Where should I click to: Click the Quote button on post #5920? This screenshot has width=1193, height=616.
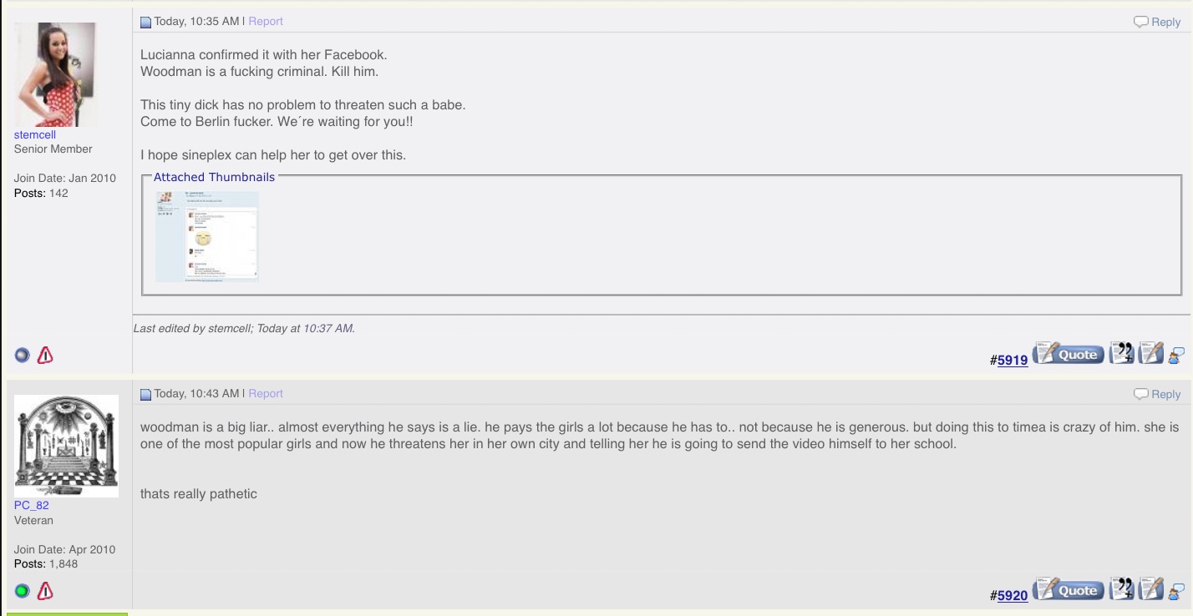tap(1068, 590)
